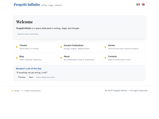Open the About section title
Viewport: 159px width, 119px height.
click(x=67, y=56)
